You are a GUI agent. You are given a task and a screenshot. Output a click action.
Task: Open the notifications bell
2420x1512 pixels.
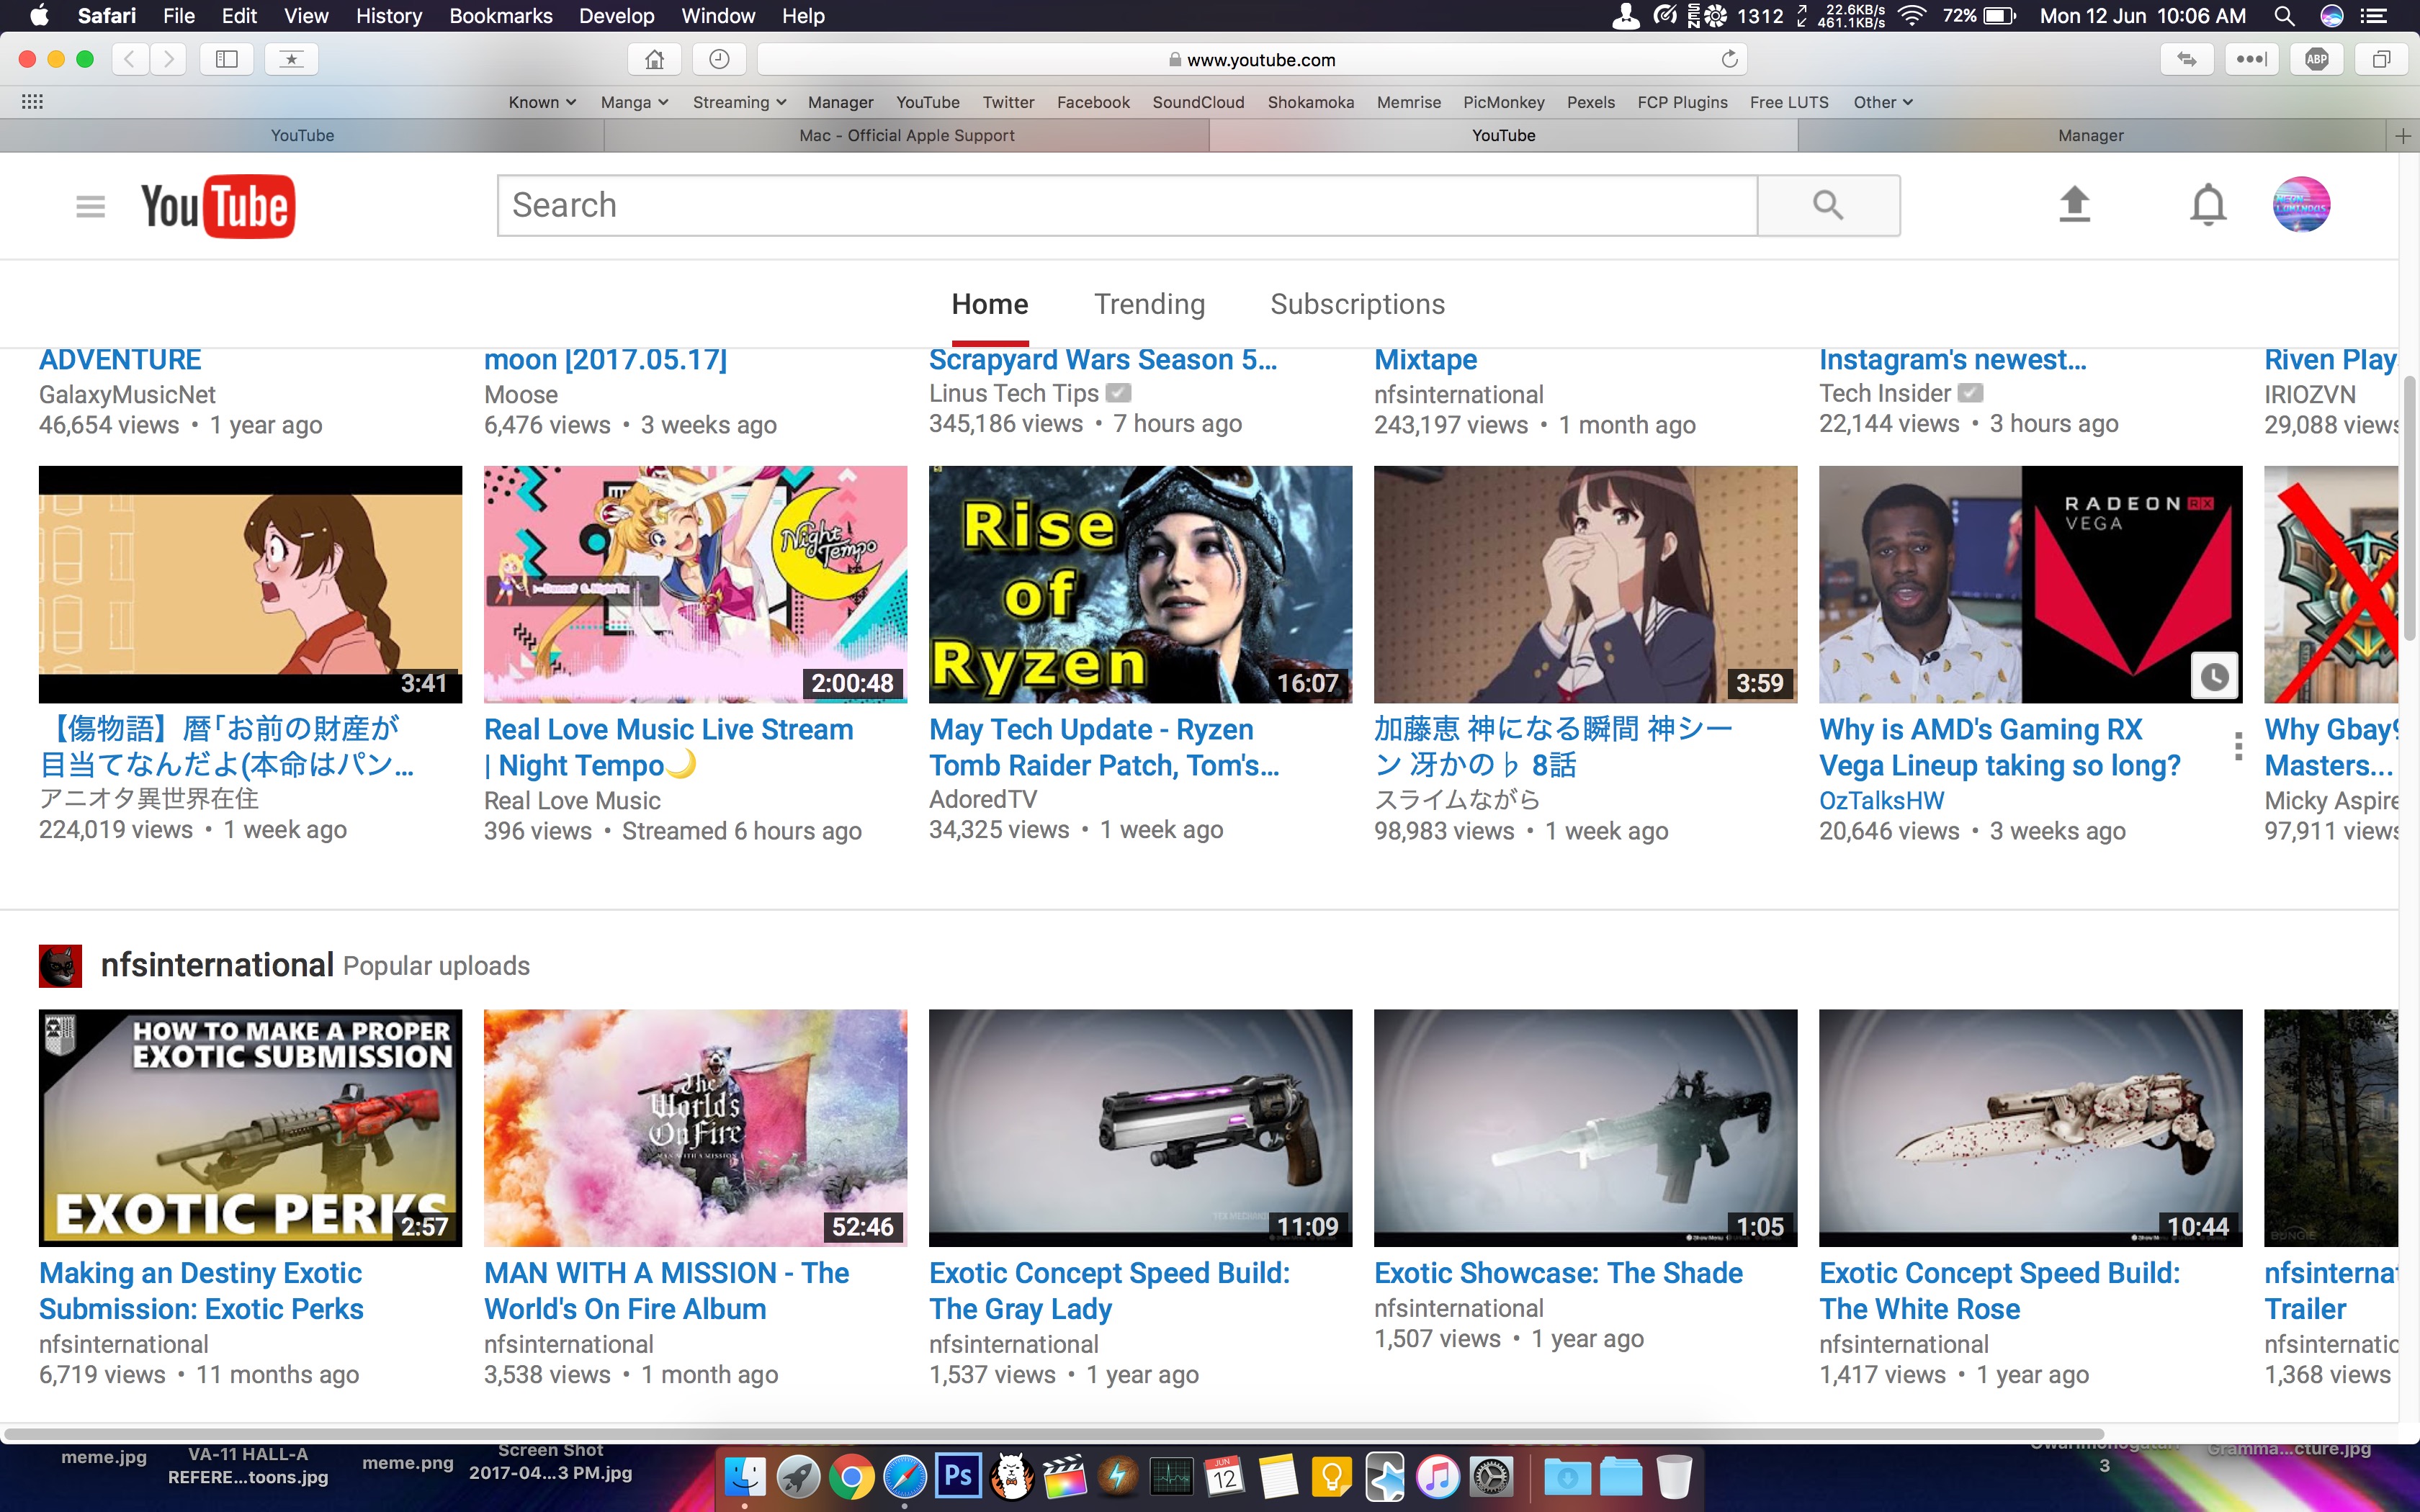click(x=2208, y=205)
